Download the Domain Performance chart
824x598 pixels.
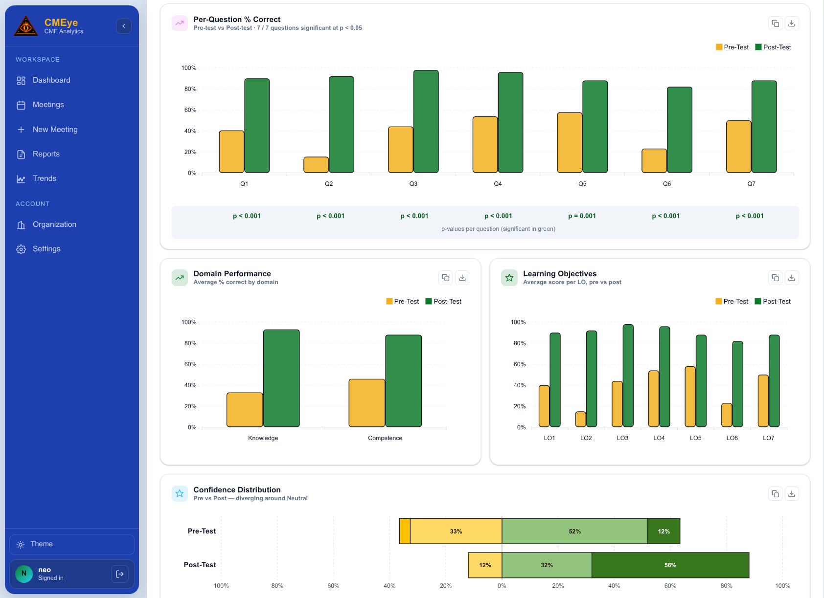pyautogui.click(x=462, y=278)
